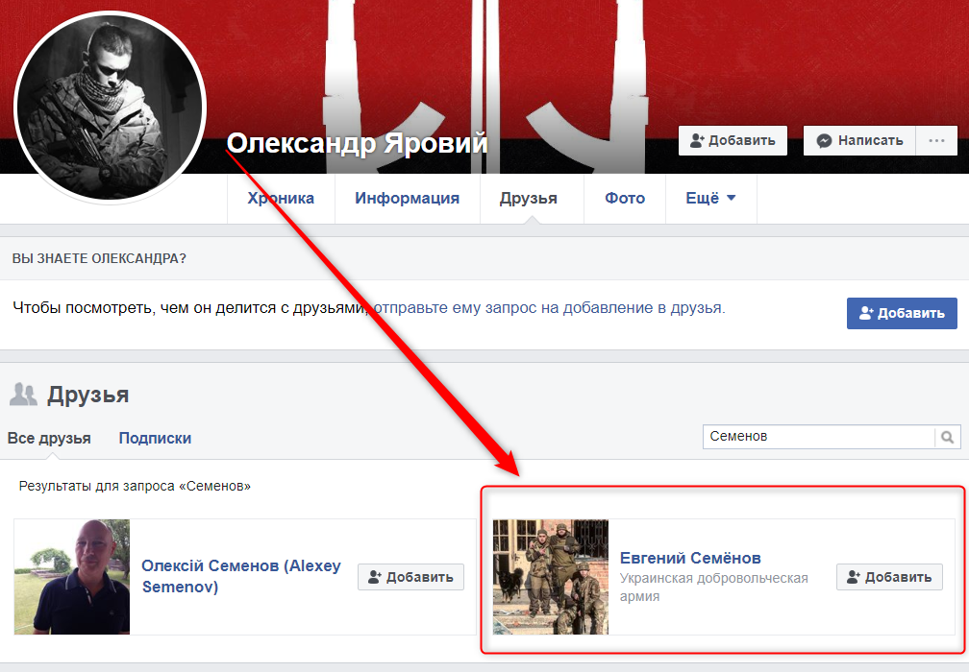This screenshot has width=969, height=672.
Task: Add Евгений Семёнов as a friend
Action: [x=889, y=577]
